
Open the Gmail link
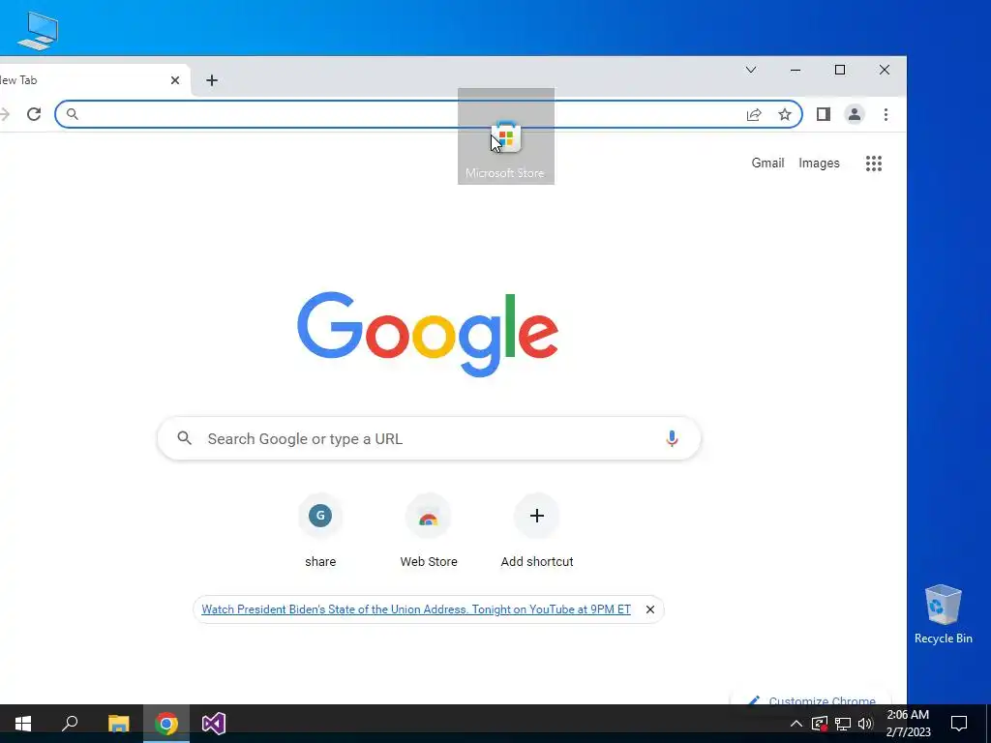[767, 163]
